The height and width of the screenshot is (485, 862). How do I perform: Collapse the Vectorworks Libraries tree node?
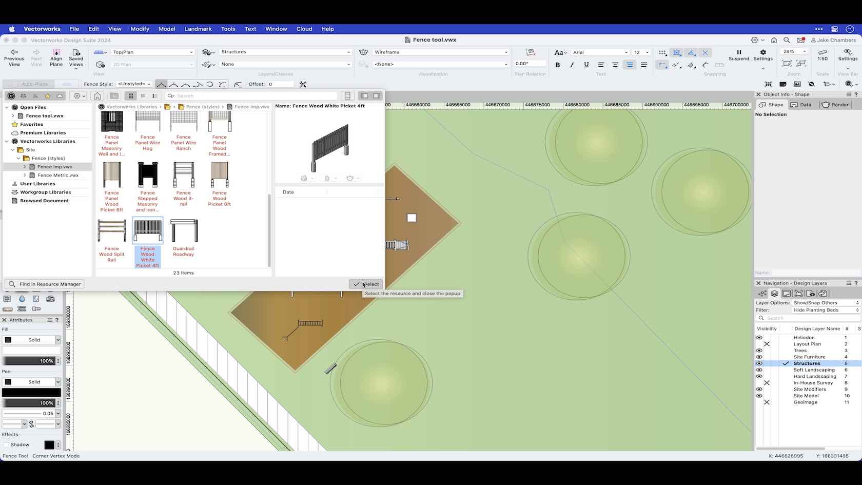[x=7, y=141]
